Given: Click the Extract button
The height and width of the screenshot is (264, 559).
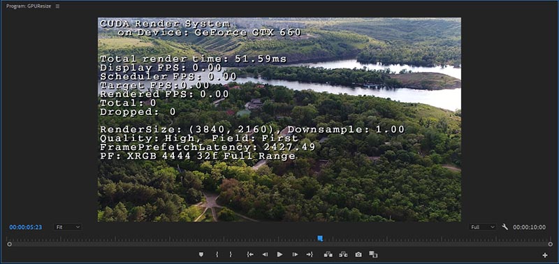Looking at the screenshot, I should (x=343, y=254).
